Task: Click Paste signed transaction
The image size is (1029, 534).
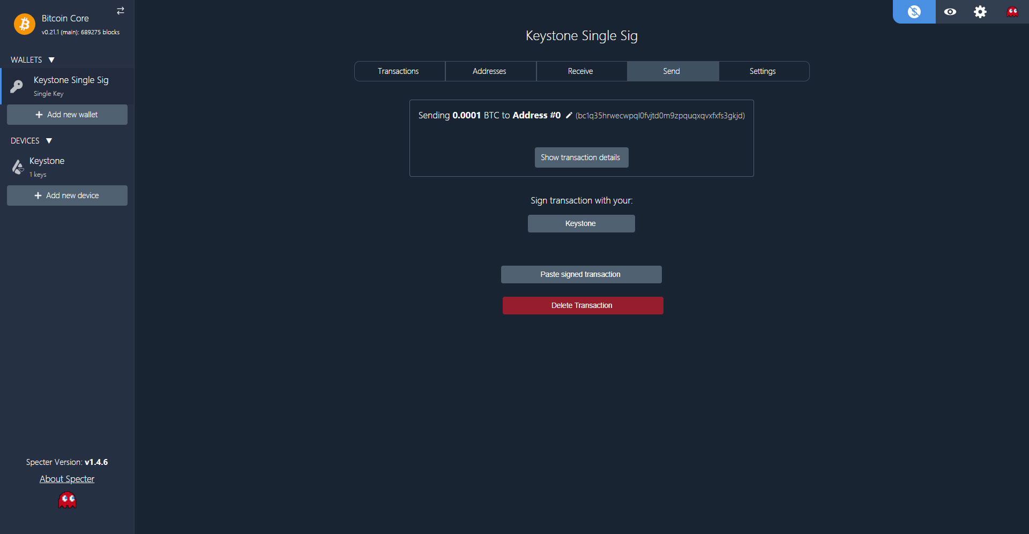Action: click(x=581, y=274)
